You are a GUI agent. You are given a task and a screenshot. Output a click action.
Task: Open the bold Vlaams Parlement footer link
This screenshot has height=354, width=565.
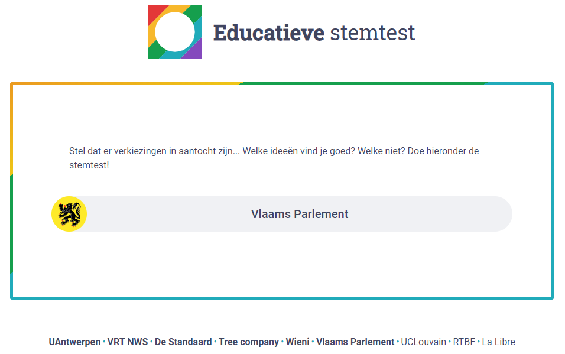355,342
